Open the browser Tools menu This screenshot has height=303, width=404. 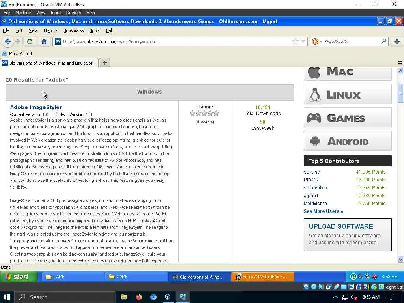click(95, 30)
